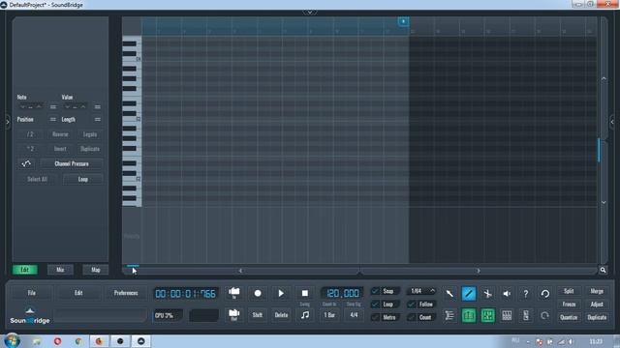
Task: Click the Shift button
Action: coord(258,315)
